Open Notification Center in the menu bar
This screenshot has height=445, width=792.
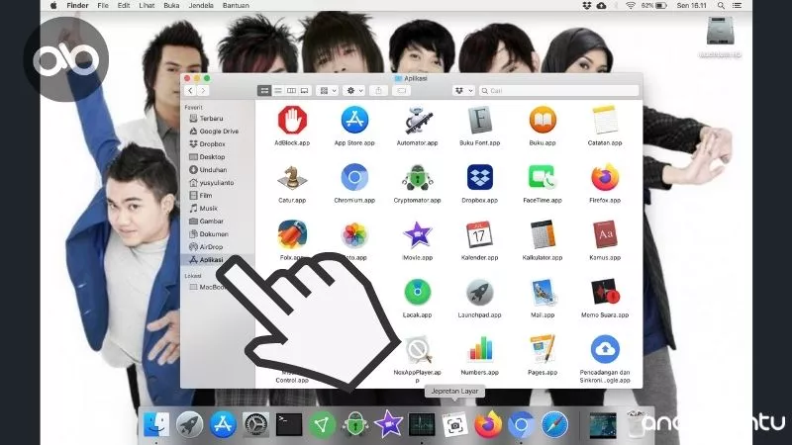pos(737,6)
